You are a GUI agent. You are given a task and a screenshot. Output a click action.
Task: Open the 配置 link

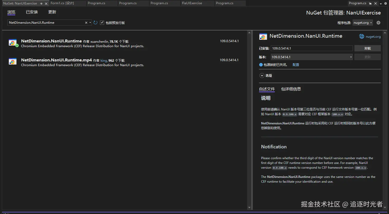click(296, 65)
